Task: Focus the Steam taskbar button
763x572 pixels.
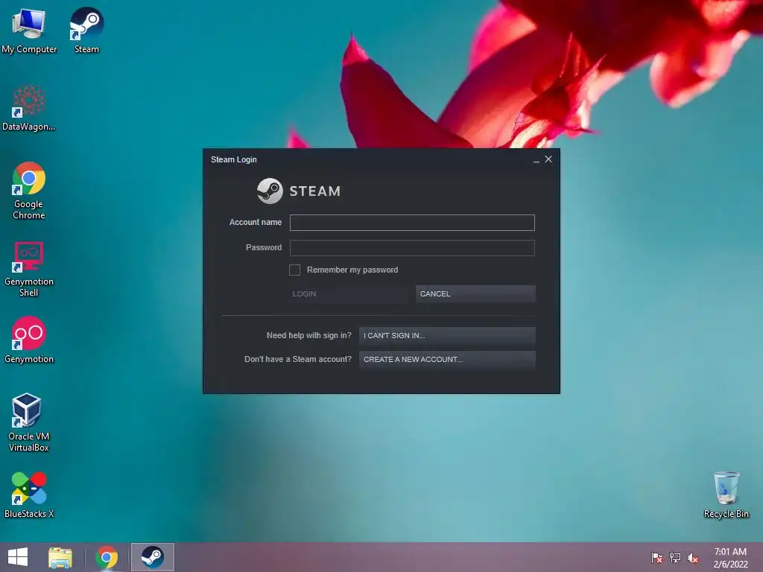Action: click(x=152, y=557)
